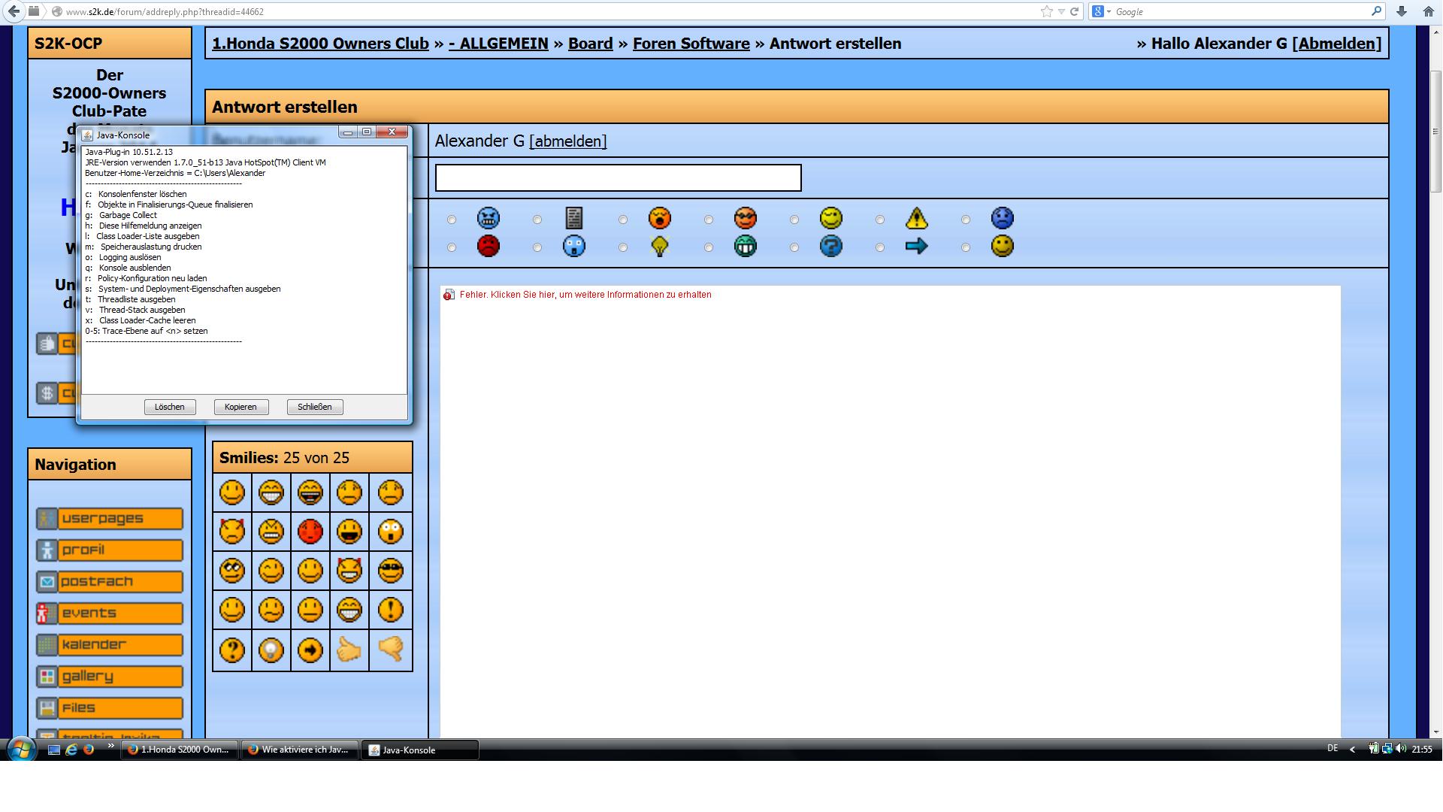Insert the thumbs-down smiley
1443x812 pixels.
click(x=390, y=650)
